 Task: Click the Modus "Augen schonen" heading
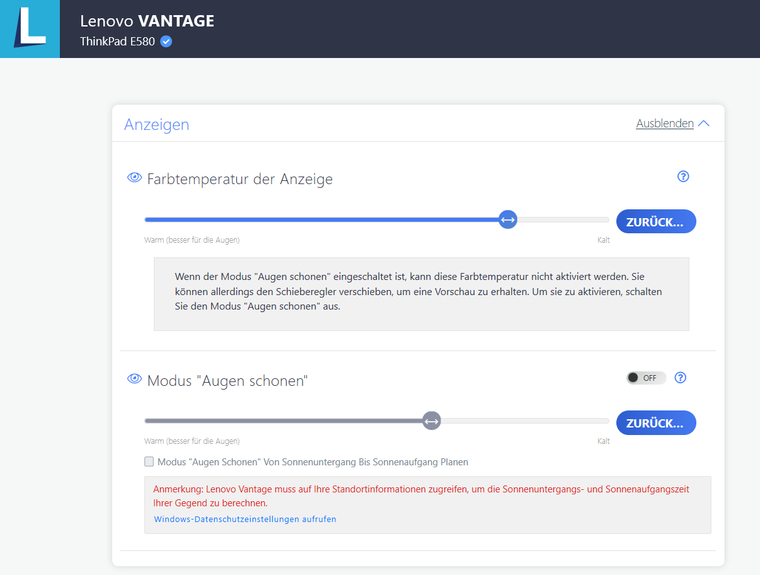click(x=227, y=381)
